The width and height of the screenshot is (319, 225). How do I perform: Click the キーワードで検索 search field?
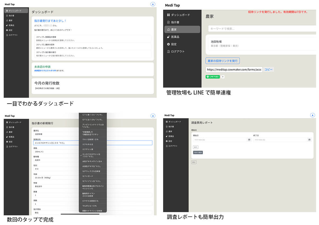[262, 29]
